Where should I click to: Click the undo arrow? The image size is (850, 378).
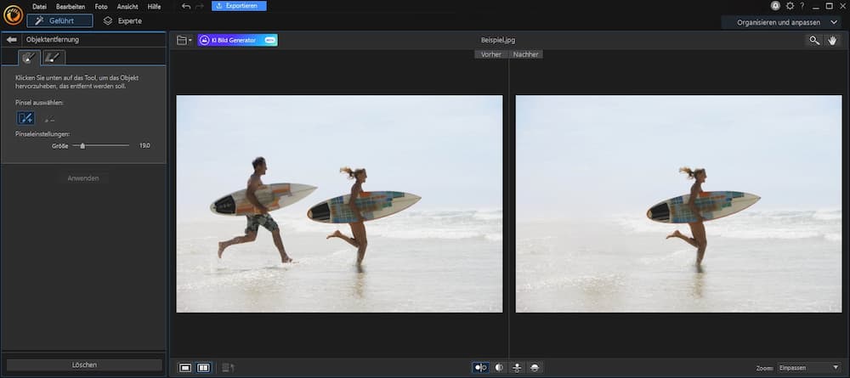(186, 6)
